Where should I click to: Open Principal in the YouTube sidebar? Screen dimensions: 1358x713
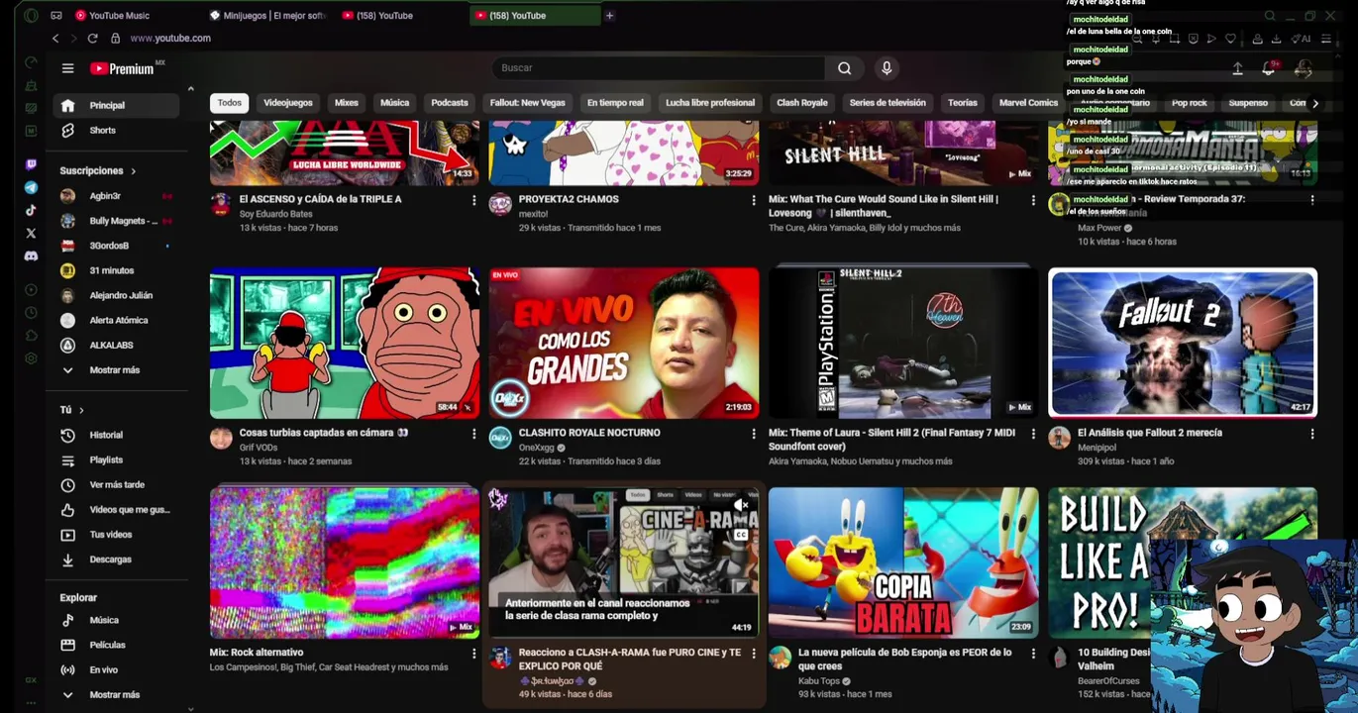[117, 106]
